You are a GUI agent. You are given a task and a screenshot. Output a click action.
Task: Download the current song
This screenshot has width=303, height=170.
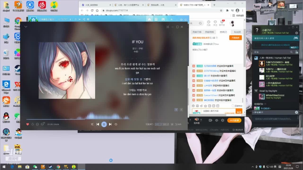click(32, 124)
